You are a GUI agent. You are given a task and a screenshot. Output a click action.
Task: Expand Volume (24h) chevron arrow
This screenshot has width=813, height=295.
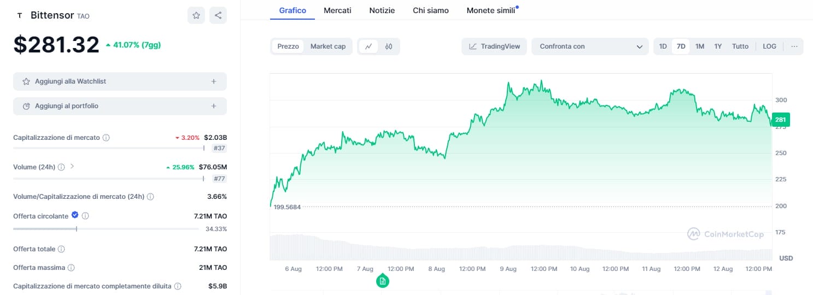(x=72, y=166)
